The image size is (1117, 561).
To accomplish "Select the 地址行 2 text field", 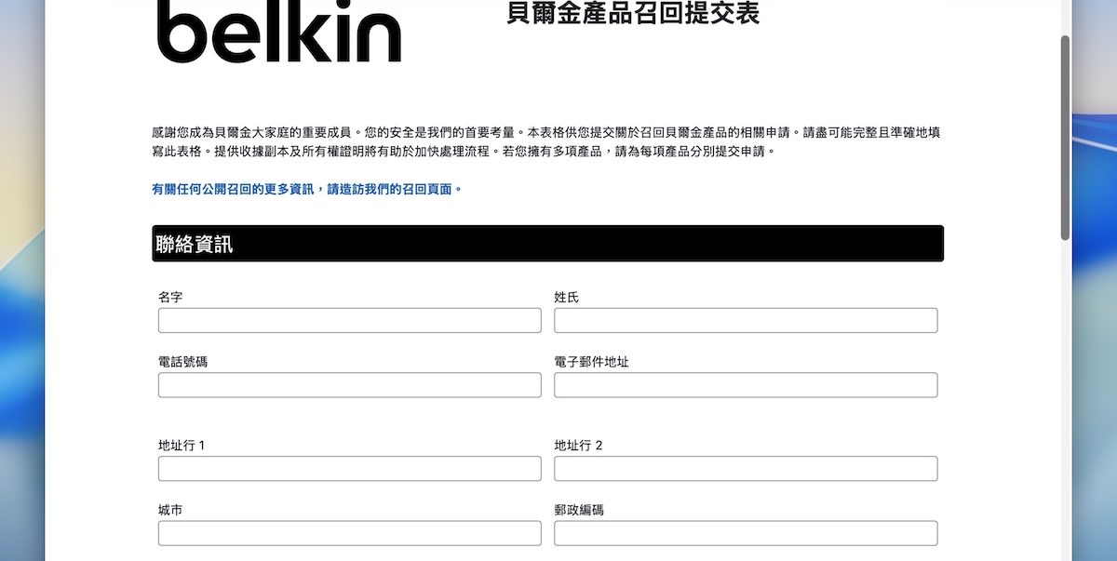I will (745, 469).
